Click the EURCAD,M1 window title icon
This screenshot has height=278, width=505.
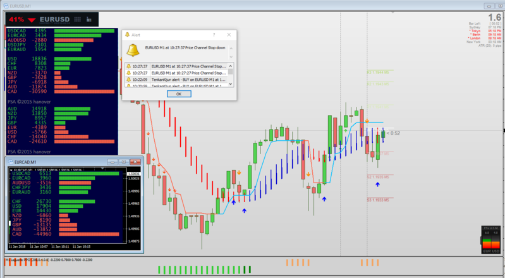[x=11, y=162]
